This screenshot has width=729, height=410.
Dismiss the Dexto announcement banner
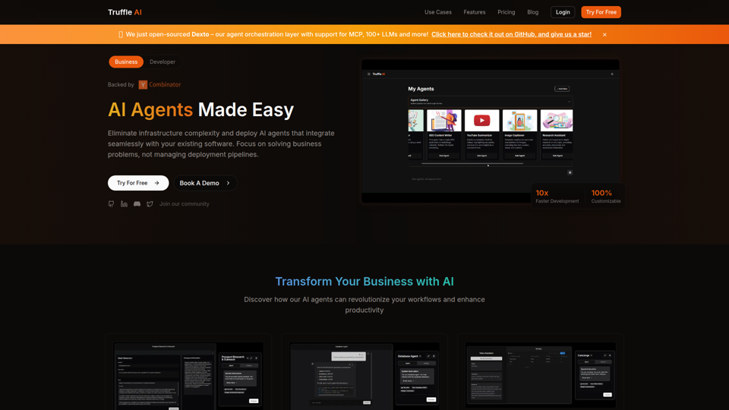click(604, 34)
